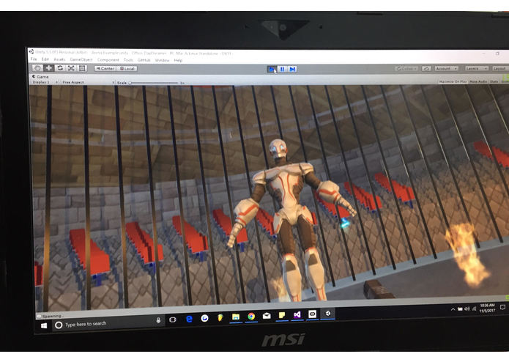Viewport: 509px width, 362px height.
Task: Show hidden system tray icons
Action: tap(453, 309)
